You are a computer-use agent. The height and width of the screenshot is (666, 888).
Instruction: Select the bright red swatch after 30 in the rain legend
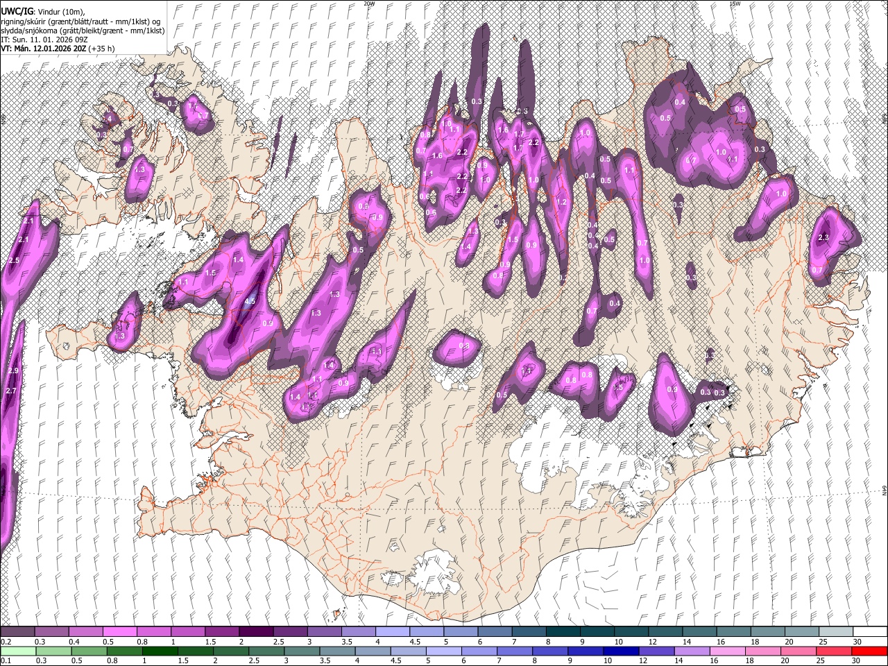click(869, 651)
